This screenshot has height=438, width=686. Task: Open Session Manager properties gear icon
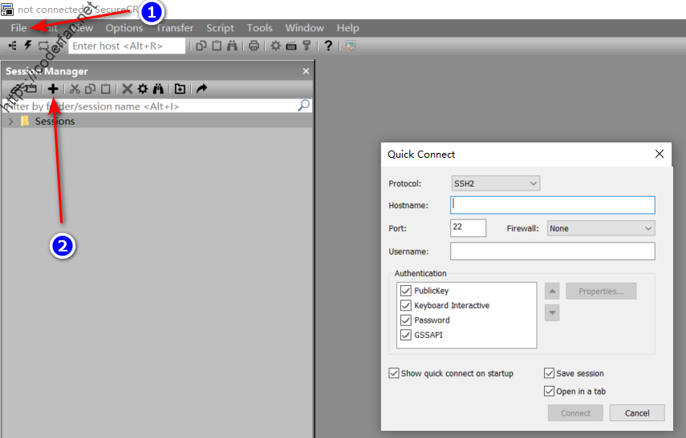point(143,89)
